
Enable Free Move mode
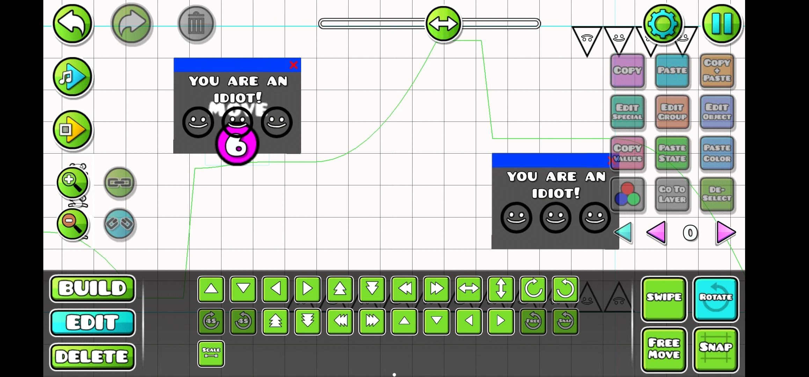pyautogui.click(x=664, y=349)
